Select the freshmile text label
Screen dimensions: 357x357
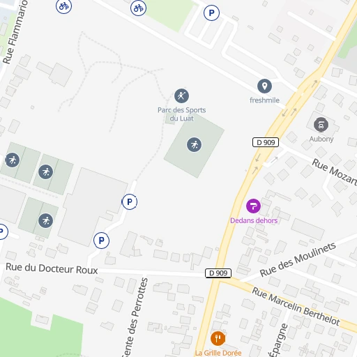click(264, 100)
